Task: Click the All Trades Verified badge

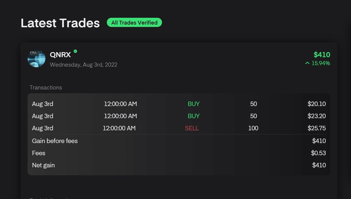Action: (x=134, y=23)
